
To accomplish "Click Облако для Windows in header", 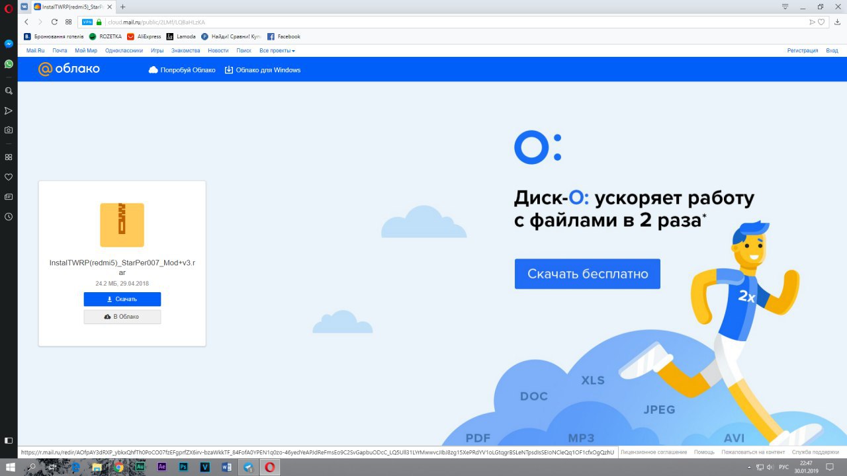I will [x=263, y=69].
